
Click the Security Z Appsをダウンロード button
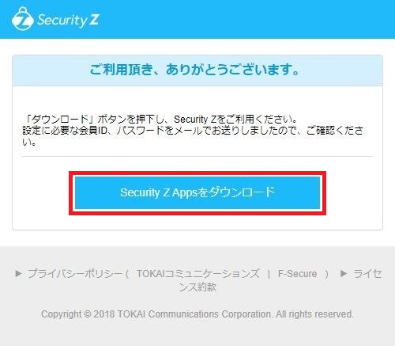(197, 192)
